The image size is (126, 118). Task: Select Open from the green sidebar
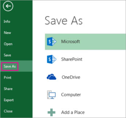[8, 44]
